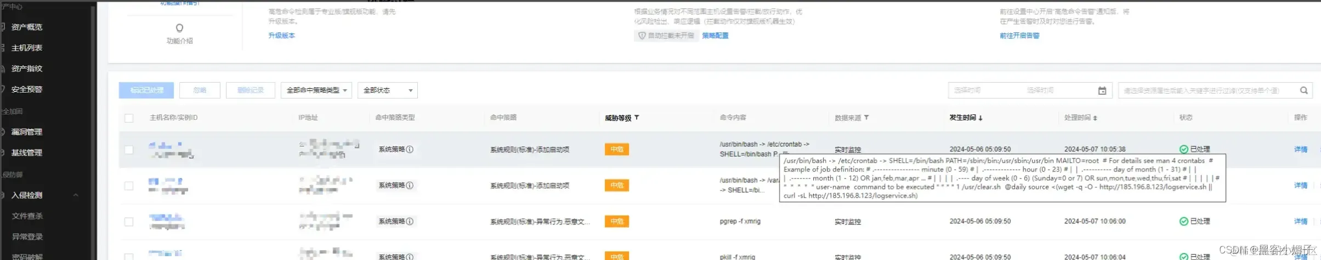Click the 2024-05-07 10:06:00 处理时间 cell
The width and height of the screenshot is (1321, 260).
1095,222
